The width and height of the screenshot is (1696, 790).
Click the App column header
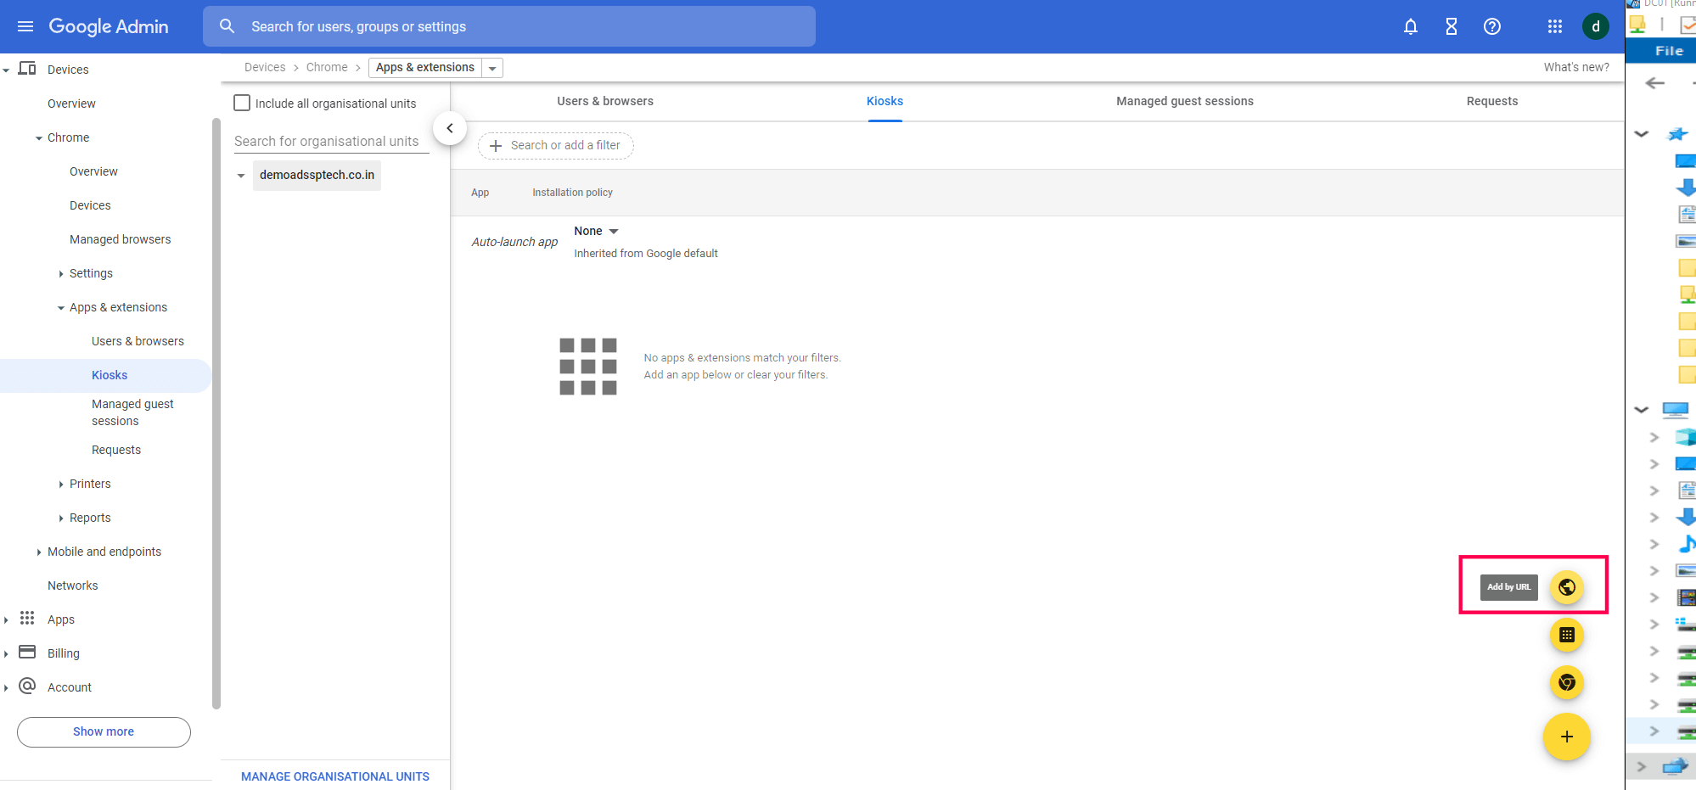(x=480, y=193)
